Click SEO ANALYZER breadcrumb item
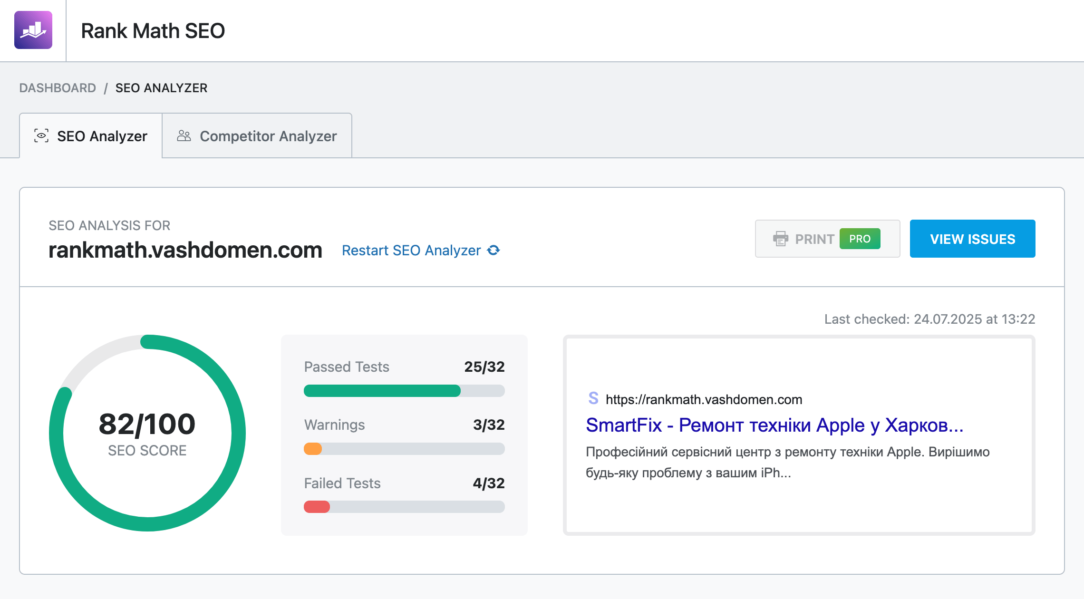The width and height of the screenshot is (1084, 599). pyautogui.click(x=161, y=88)
